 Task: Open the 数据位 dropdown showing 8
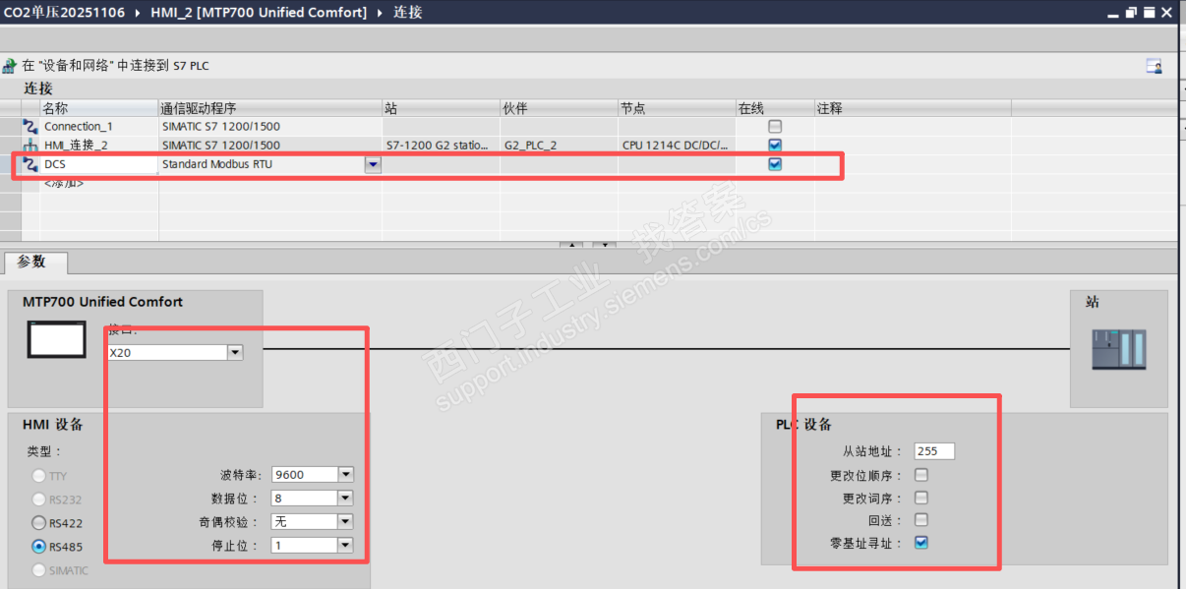(x=345, y=498)
